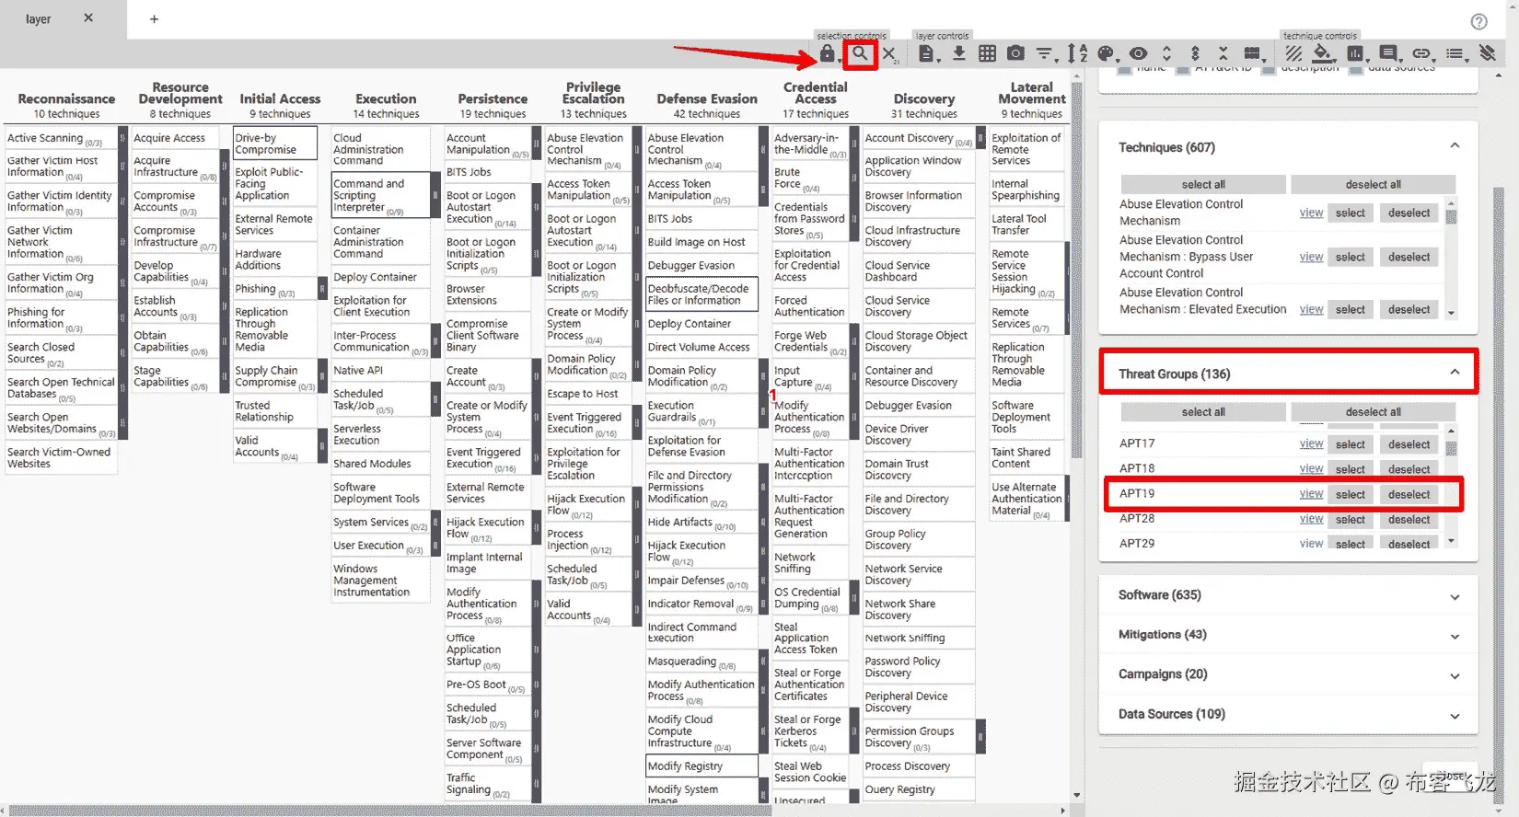Open comment speech bubble icon
Viewport: 1519px width, 817px height.
[x=1389, y=54]
